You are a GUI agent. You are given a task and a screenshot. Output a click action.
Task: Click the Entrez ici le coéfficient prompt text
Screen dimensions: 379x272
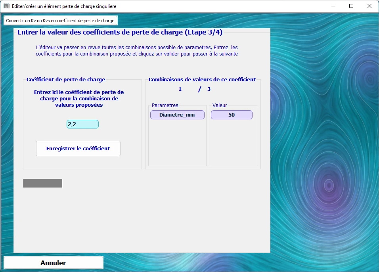pos(79,98)
